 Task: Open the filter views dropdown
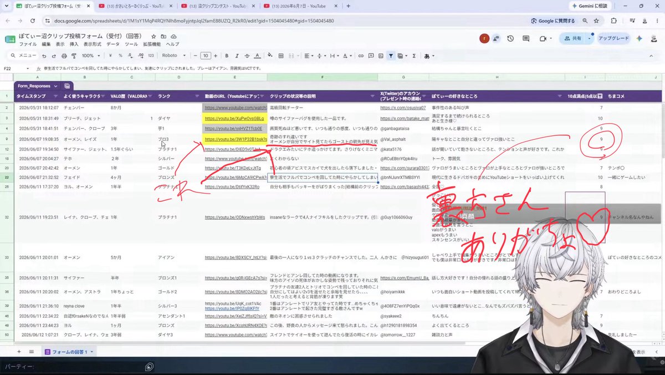403,56
